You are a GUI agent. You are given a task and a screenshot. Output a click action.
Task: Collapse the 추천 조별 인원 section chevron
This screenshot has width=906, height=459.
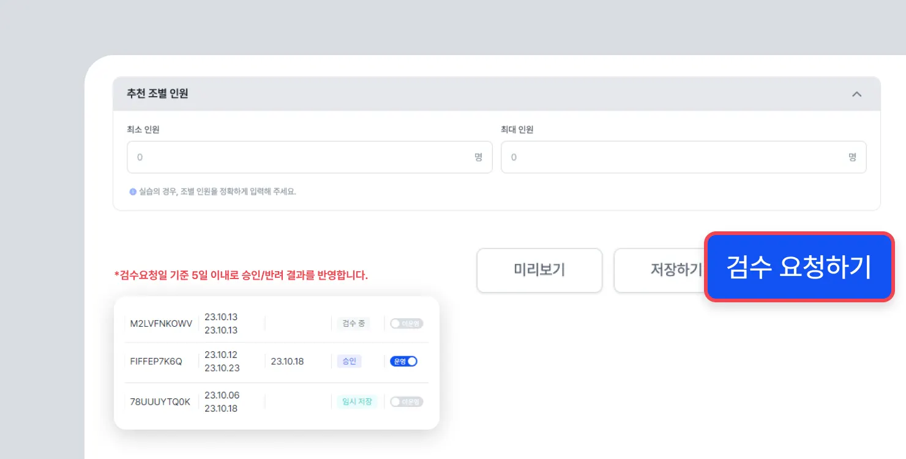click(857, 94)
